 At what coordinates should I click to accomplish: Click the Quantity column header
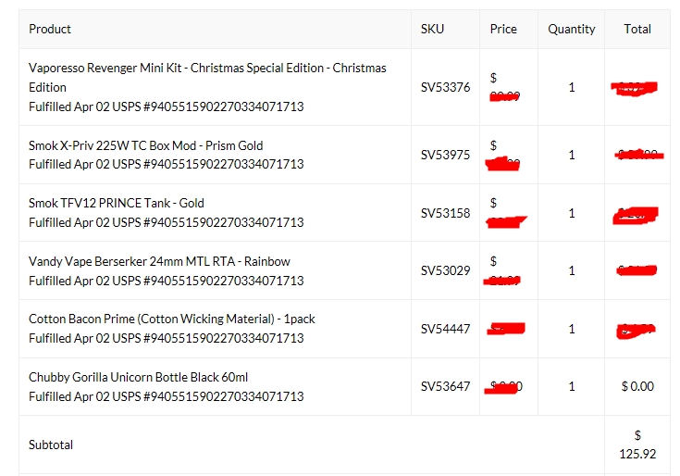coord(571,29)
